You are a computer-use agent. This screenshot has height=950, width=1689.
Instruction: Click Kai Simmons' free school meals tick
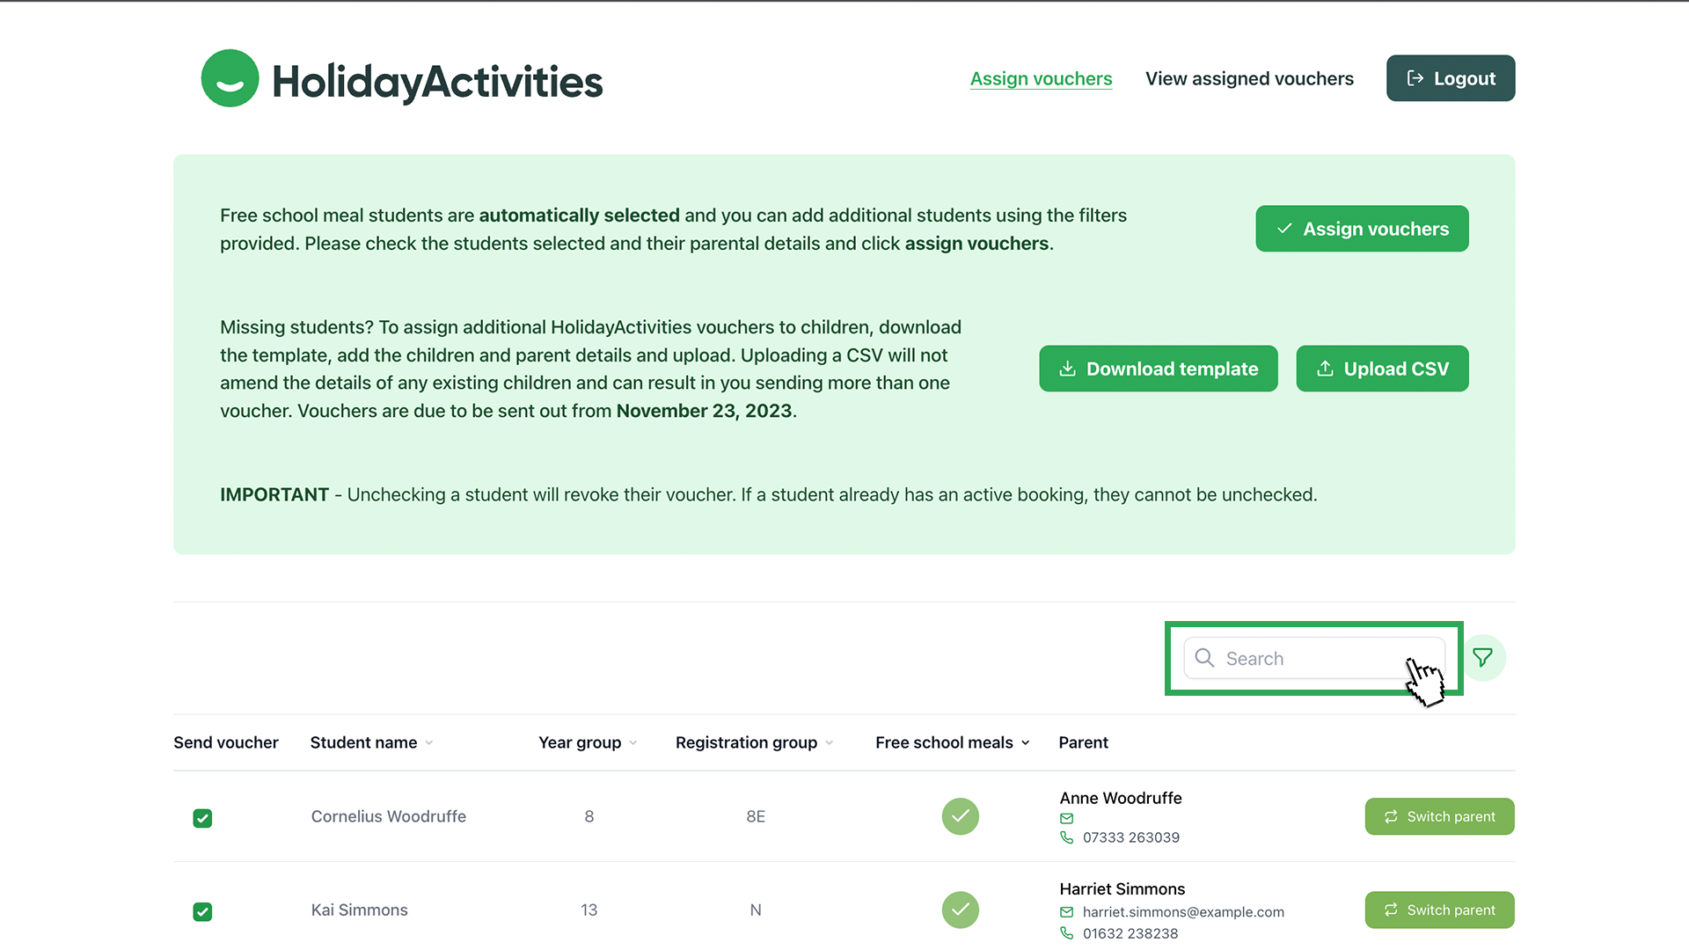(x=960, y=910)
